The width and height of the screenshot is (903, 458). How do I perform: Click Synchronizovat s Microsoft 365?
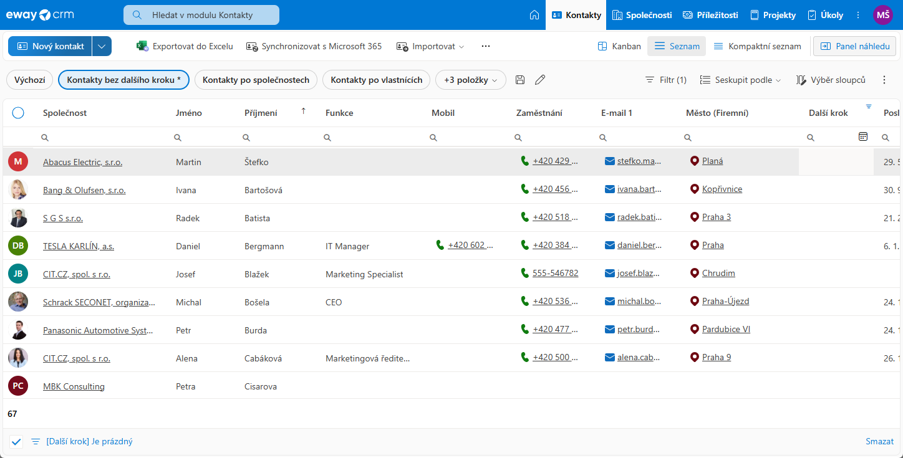point(314,46)
